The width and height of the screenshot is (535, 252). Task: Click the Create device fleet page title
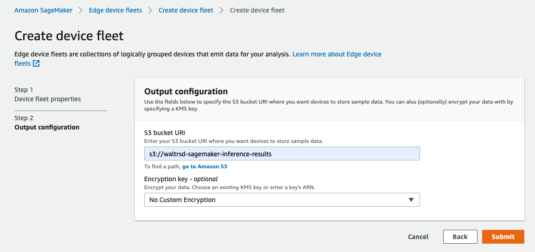[x=69, y=36]
